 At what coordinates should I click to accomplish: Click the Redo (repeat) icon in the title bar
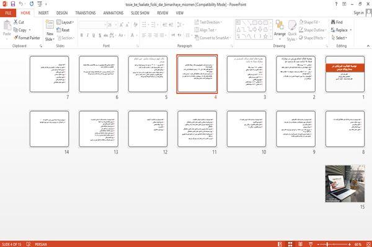32,4
